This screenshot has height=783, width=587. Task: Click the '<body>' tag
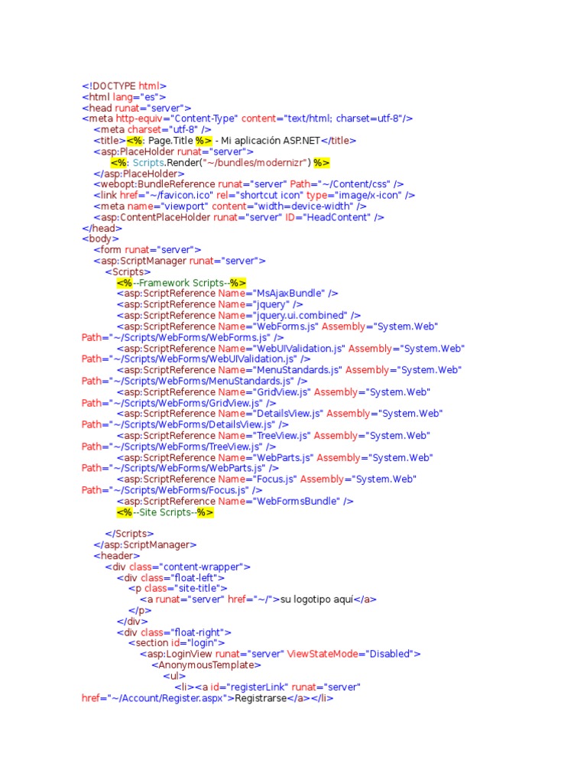click(100, 239)
